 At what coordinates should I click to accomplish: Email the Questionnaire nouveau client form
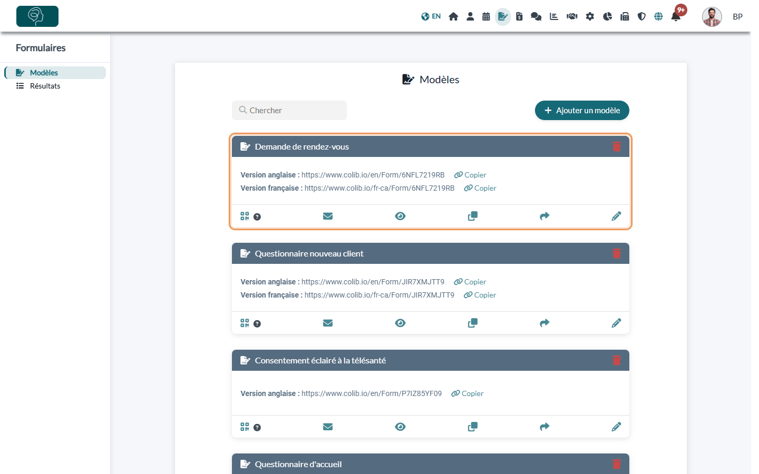tap(328, 323)
